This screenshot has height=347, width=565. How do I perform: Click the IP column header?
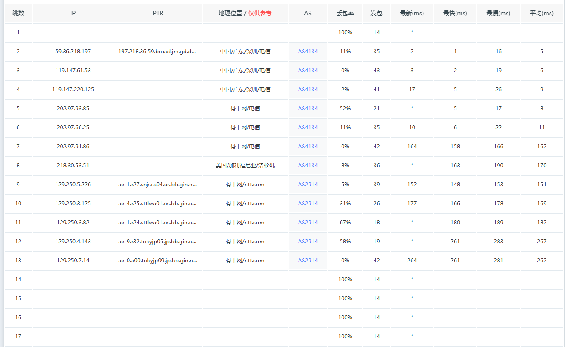(x=73, y=14)
